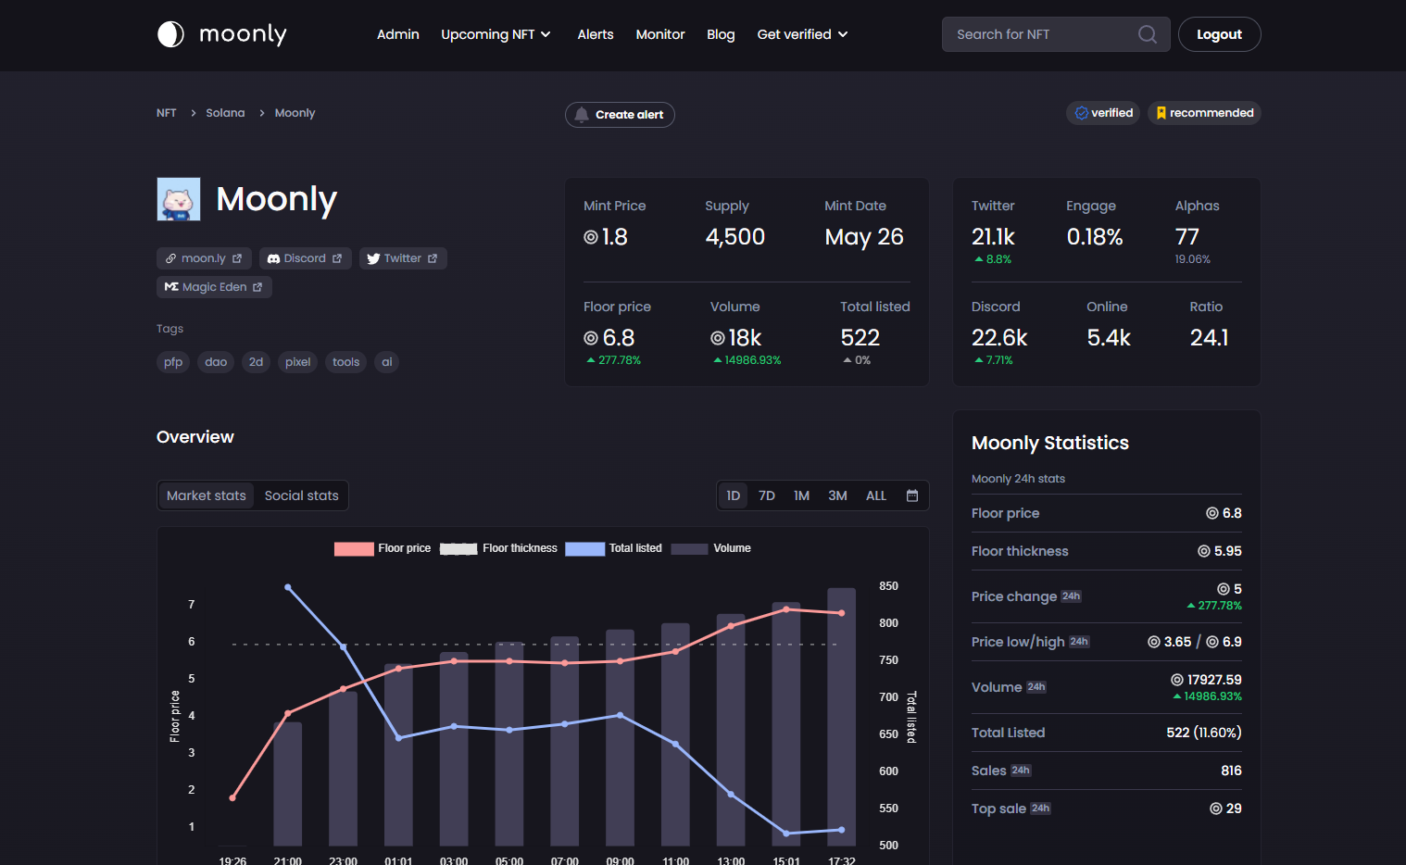1406x865 pixels.
Task: Click the 24h badge next to Sales
Action: coord(1021,771)
